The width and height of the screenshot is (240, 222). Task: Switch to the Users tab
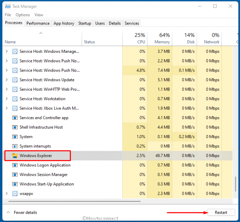pos(100,23)
